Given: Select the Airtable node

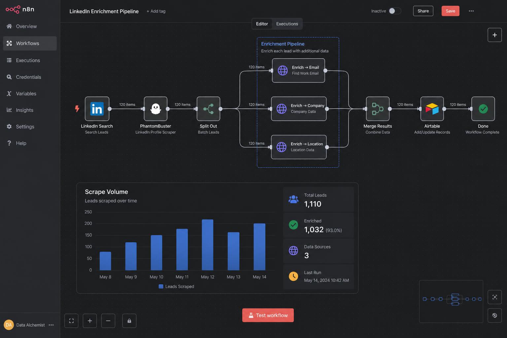Looking at the screenshot, I should point(432,109).
